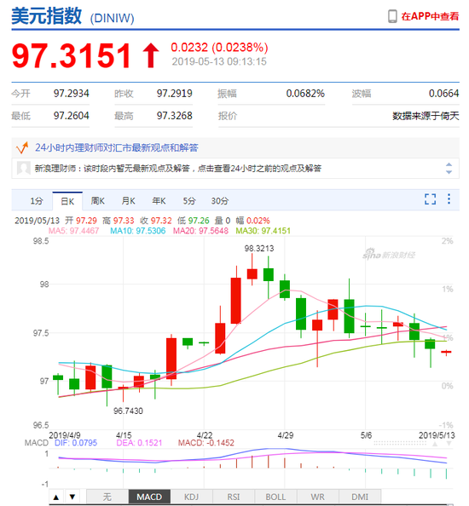Click the timestamp 2019-05-13 09:13:15
The image size is (469, 506).
219,61
